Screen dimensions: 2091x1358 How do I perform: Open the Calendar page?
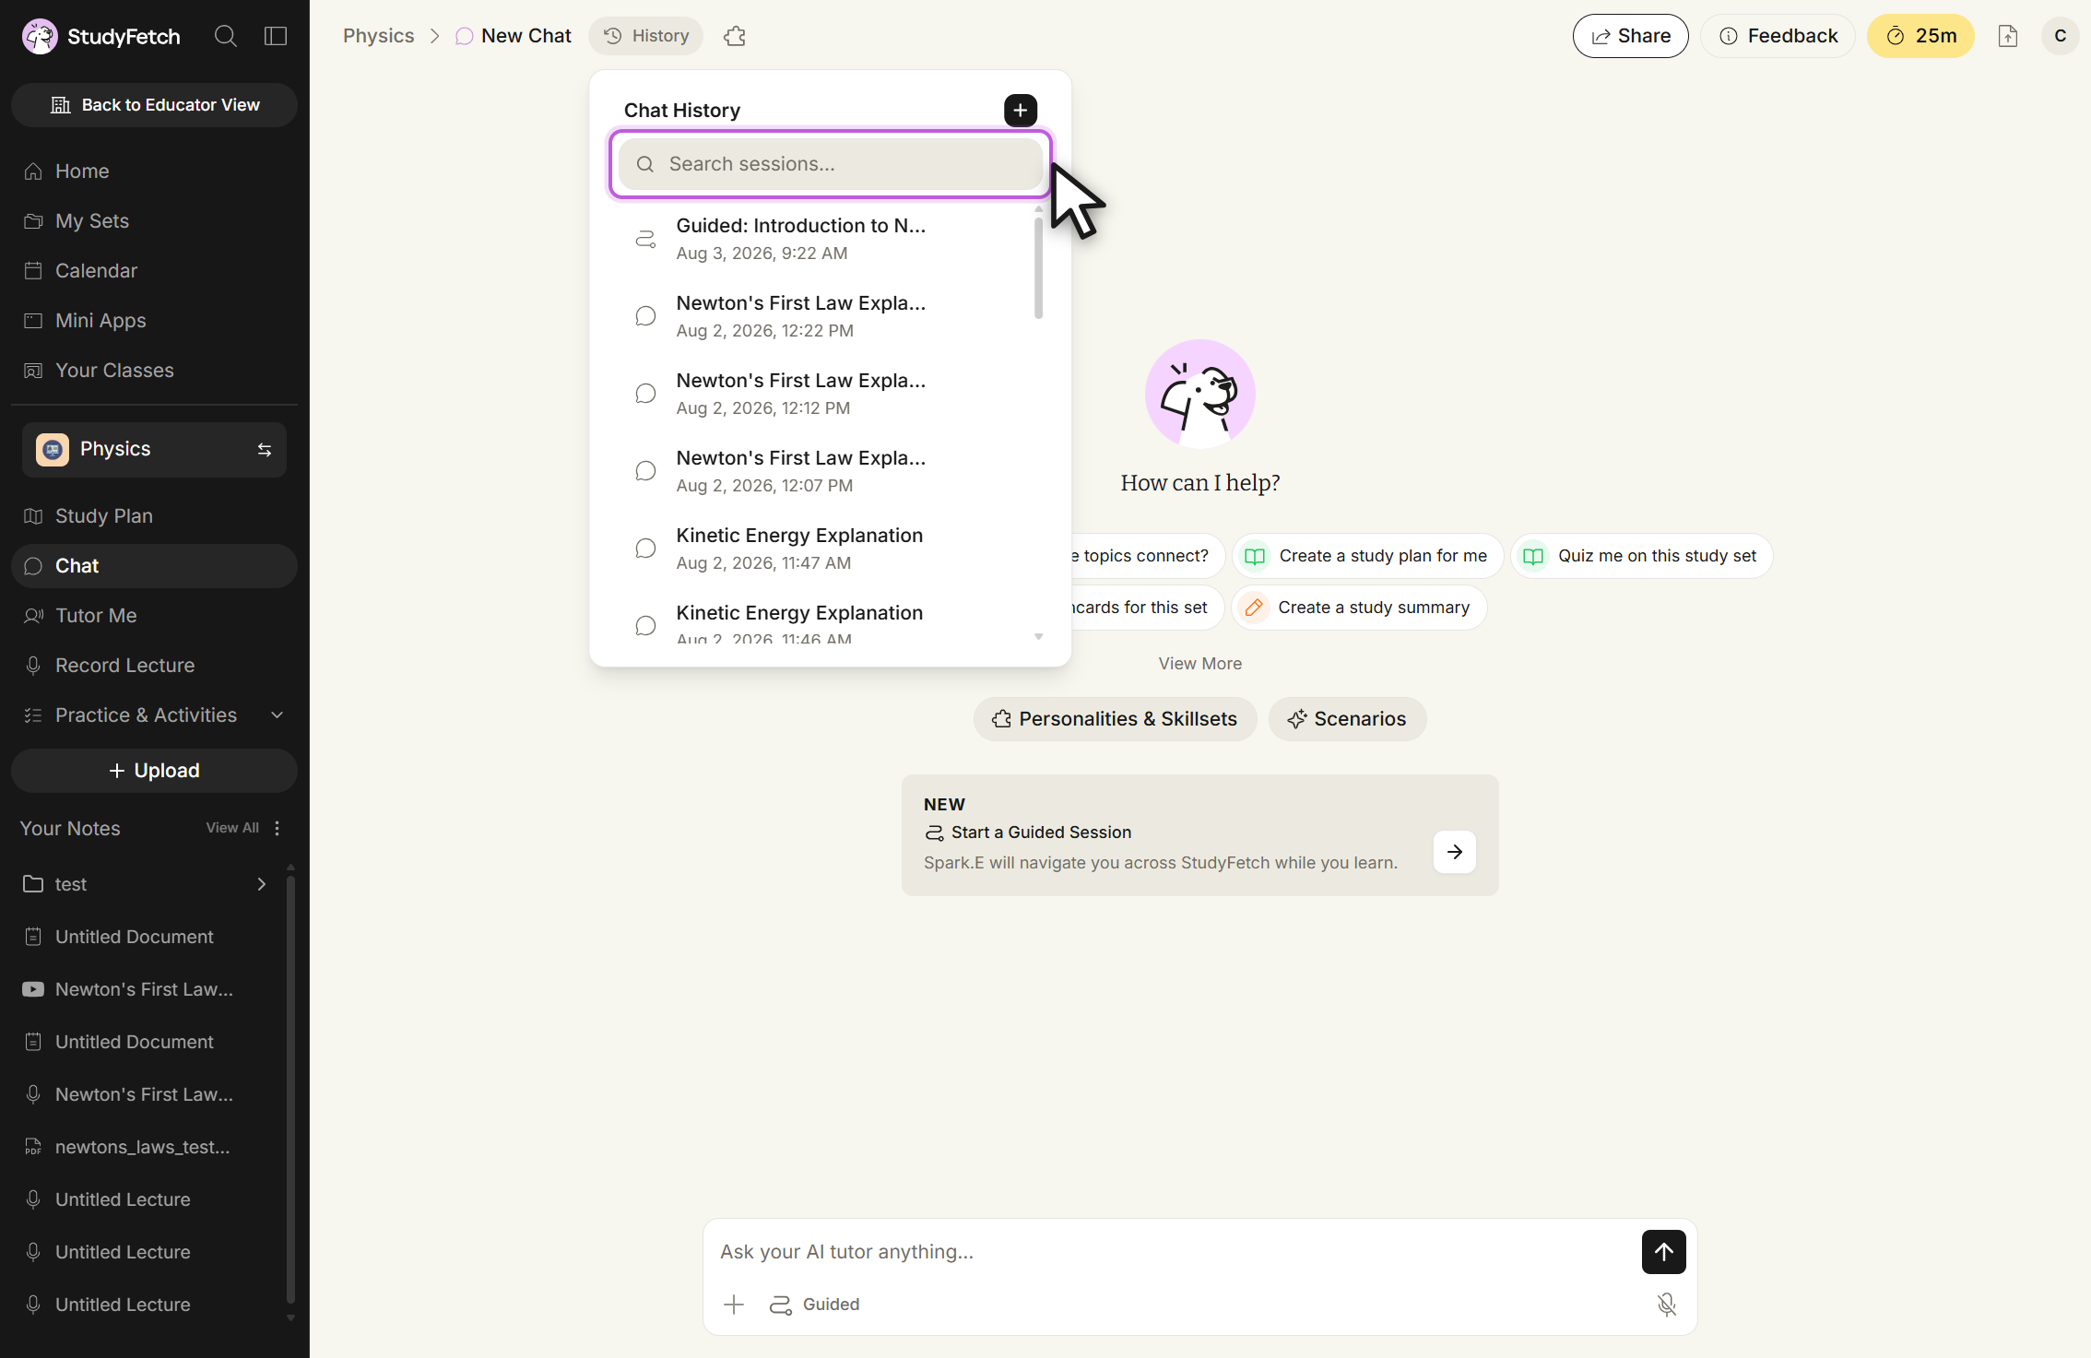click(x=155, y=271)
